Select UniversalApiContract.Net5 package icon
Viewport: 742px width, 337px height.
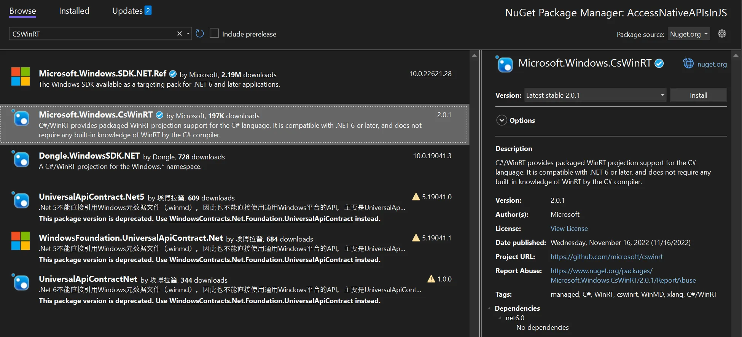[21, 200]
